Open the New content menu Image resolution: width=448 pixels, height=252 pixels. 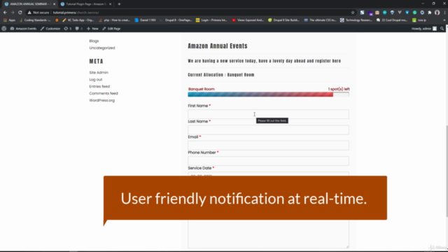[92, 29]
